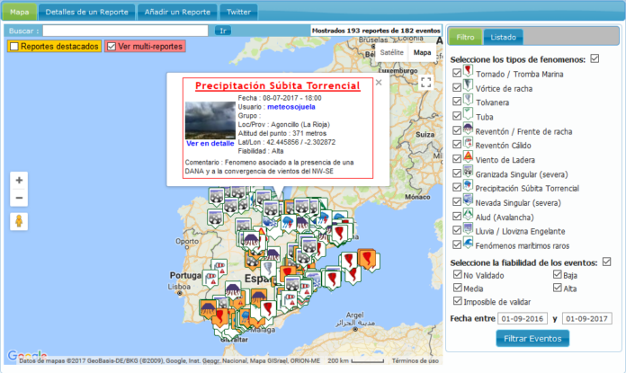Click the Lluvia / Llovizna Engelante icon
The width and height of the screenshot is (626, 373).
click(468, 228)
